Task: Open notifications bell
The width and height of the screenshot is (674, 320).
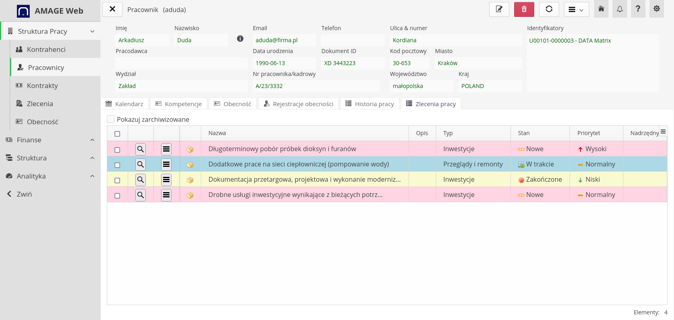Action: click(620, 9)
